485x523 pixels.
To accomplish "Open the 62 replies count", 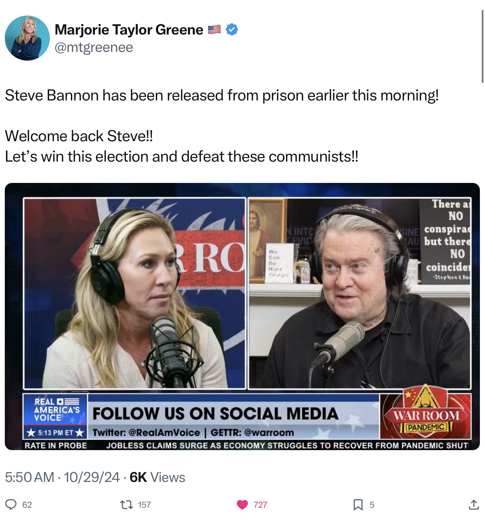I will coord(27,505).
